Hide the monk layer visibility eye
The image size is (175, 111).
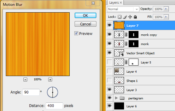109,44
